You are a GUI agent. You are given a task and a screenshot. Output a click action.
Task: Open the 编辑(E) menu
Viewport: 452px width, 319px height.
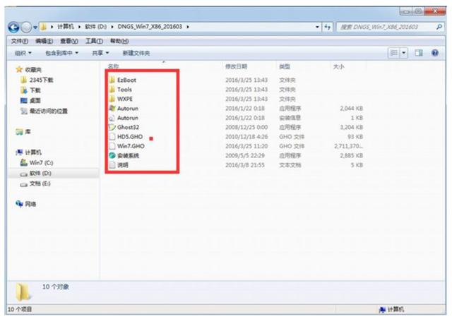tap(44, 41)
